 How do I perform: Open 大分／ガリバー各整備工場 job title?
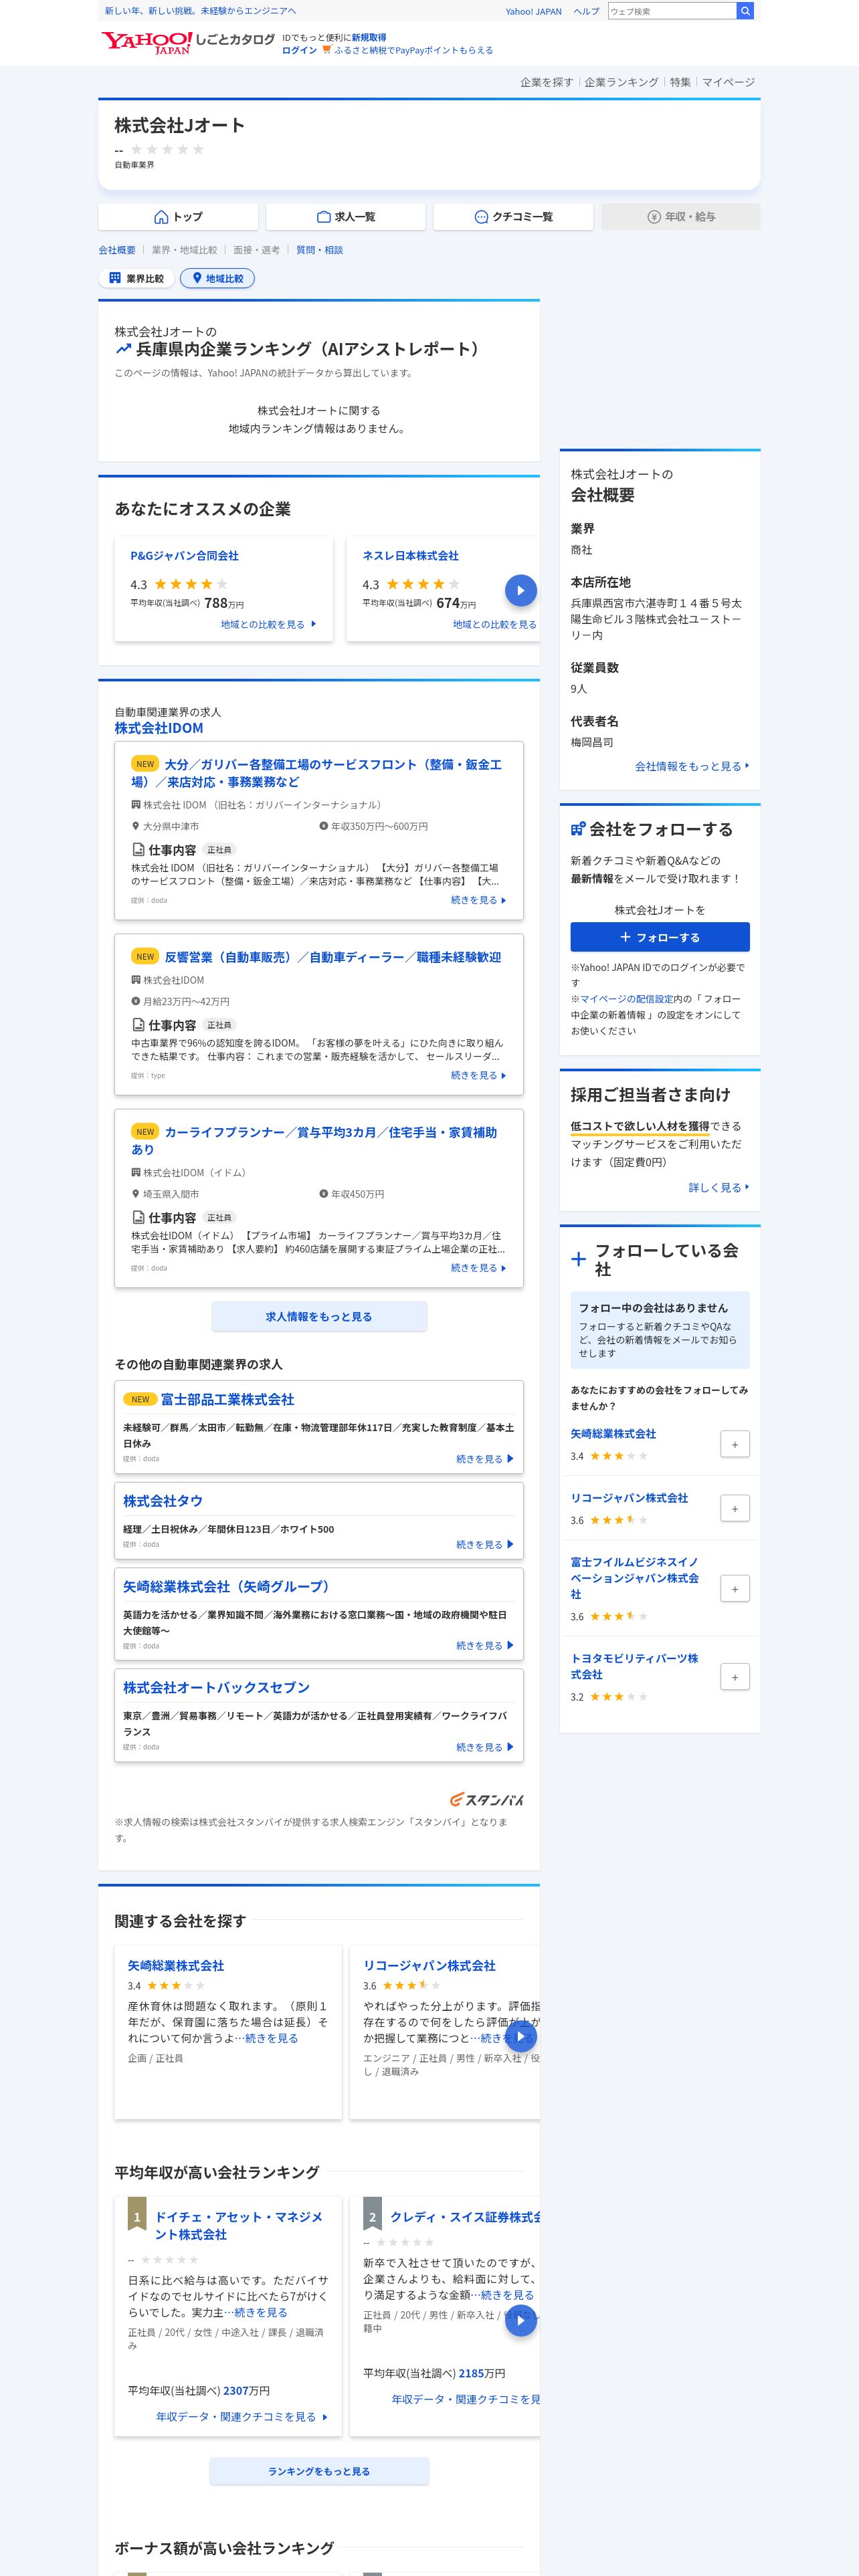point(317,773)
